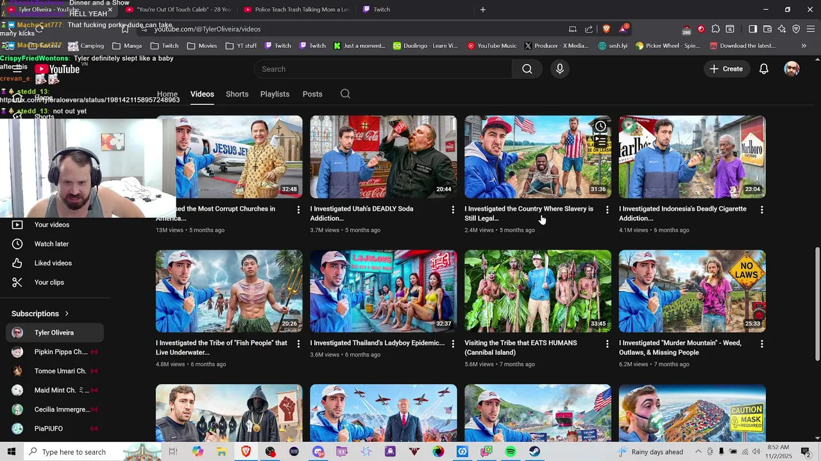Activate voice search microphone

[x=560, y=69]
